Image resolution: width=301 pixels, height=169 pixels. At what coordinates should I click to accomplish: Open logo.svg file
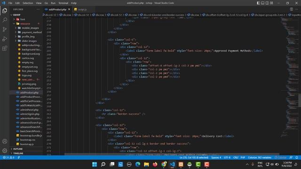[26, 75]
